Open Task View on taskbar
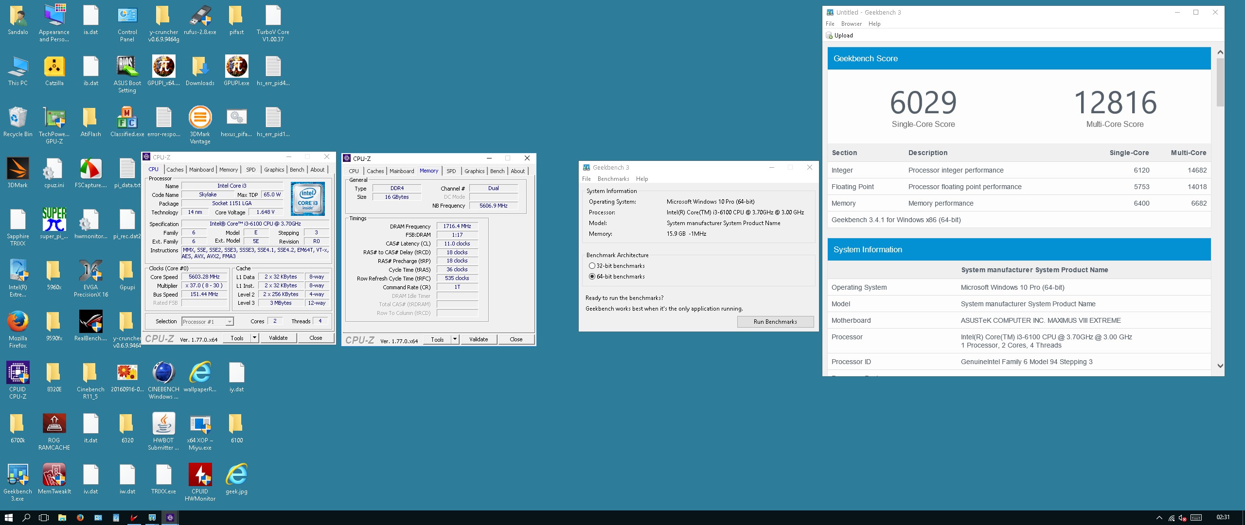Image resolution: width=1245 pixels, height=525 pixels. pos(44,518)
